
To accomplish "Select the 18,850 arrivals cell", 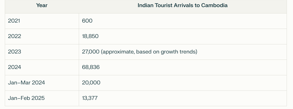I will click(x=90, y=36).
